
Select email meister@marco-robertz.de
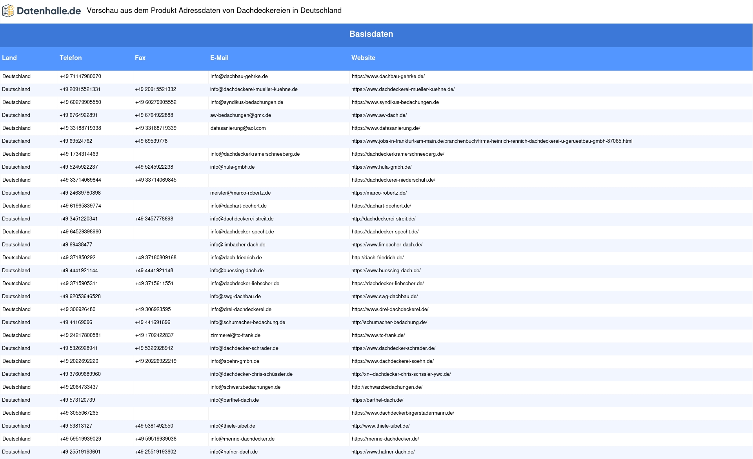(240, 193)
